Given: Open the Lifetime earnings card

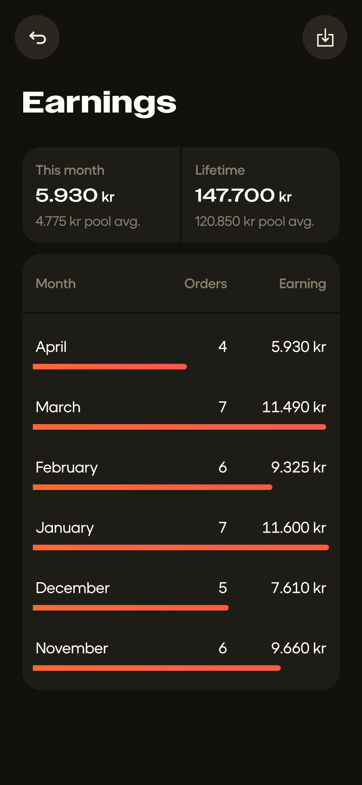Looking at the screenshot, I should pos(261,195).
